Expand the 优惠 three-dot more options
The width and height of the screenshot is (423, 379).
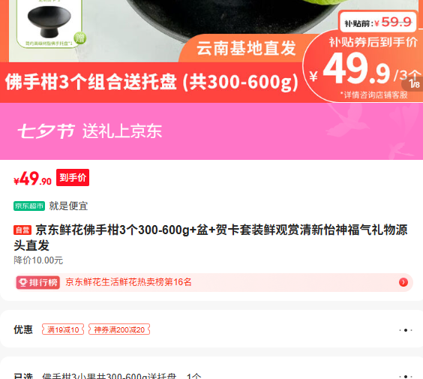[x=406, y=330]
